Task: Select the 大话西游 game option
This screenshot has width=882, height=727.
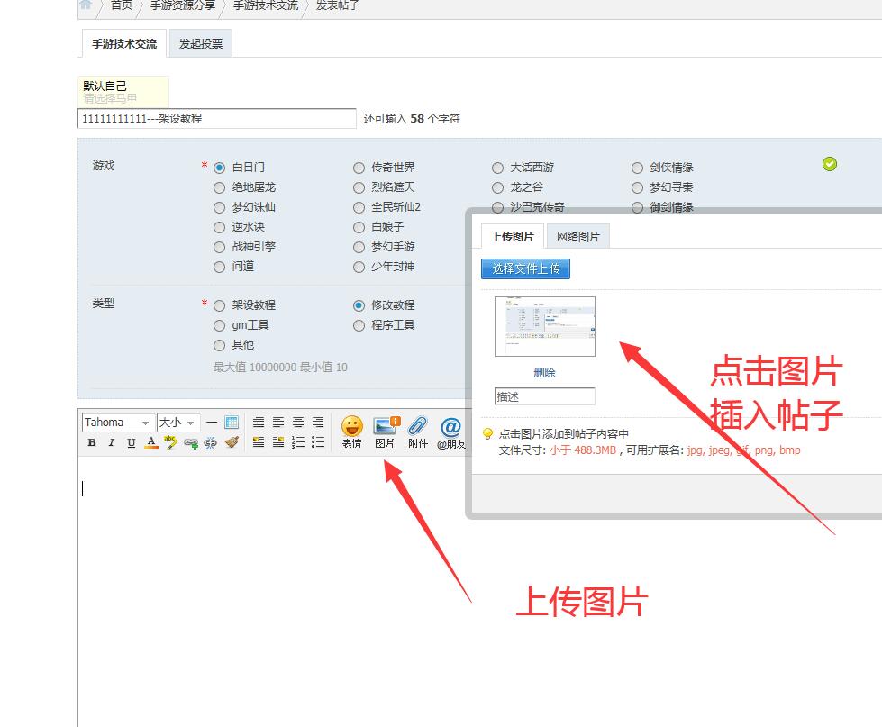Action: point(497,168)
